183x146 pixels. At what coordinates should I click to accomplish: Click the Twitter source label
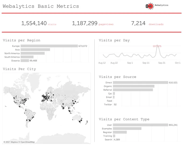[x=108, y=105]
